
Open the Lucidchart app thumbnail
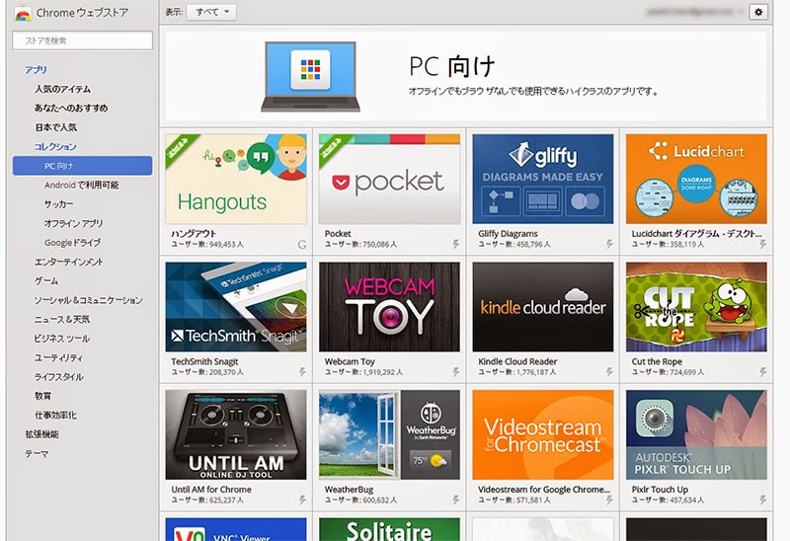pyautogui.click(x=697, y=179)
